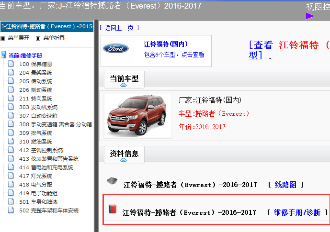This screenshot has height=232, width=330.
Task: Click the page icon for 211 转向系统
Action: (11, 98)
